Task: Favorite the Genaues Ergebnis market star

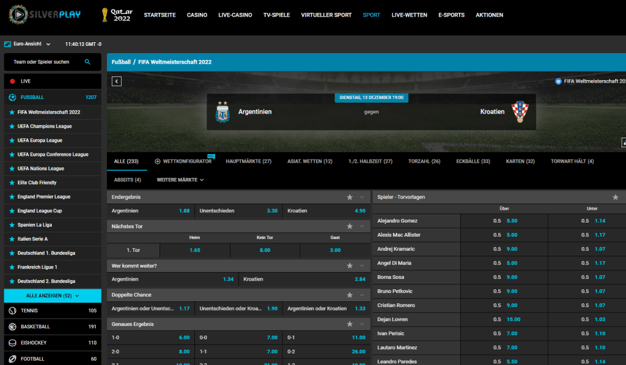Action: pyautogui.click(x=350, y=324)
